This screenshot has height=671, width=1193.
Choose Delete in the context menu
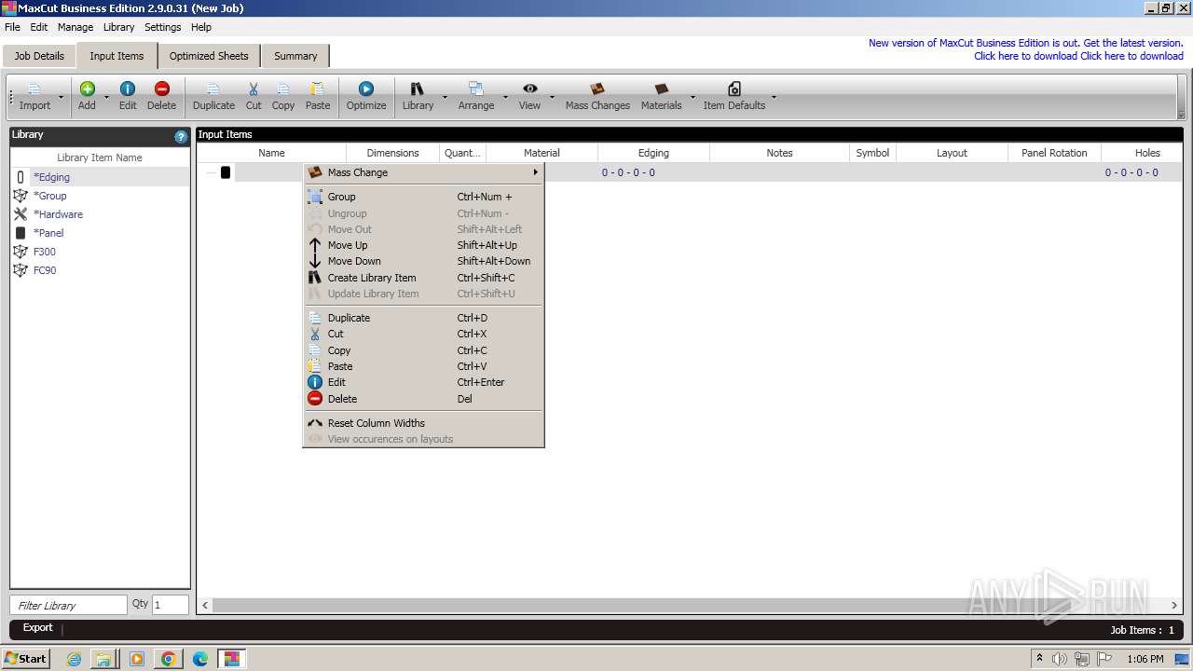tap(424, 399)
